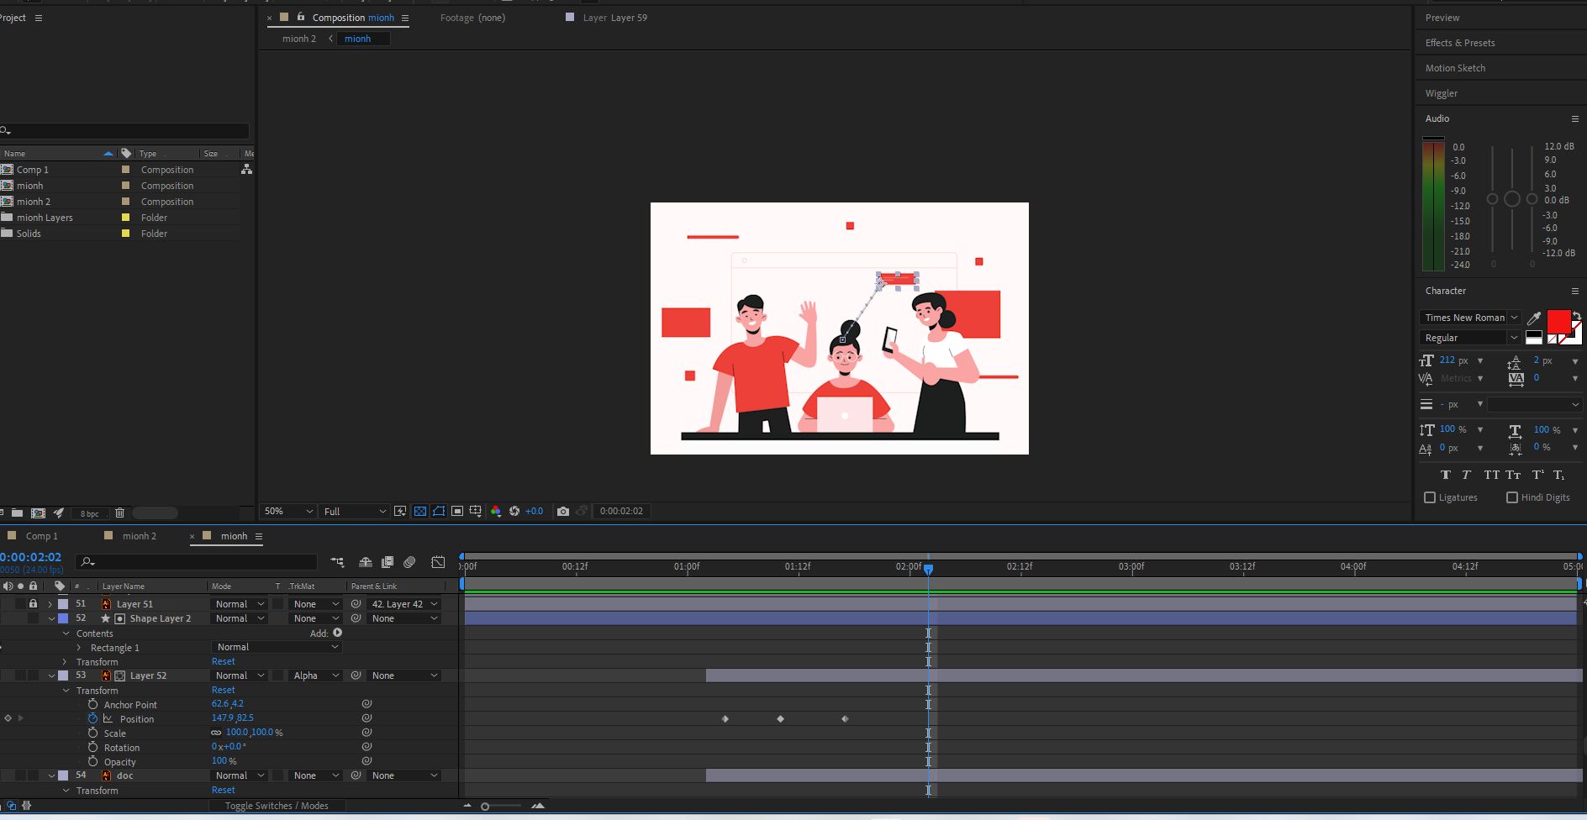Open the 50% magnification dropdown

(287, 511)
